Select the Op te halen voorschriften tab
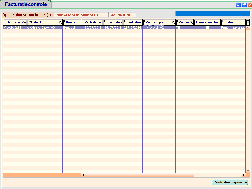 [x=27, y=15]
